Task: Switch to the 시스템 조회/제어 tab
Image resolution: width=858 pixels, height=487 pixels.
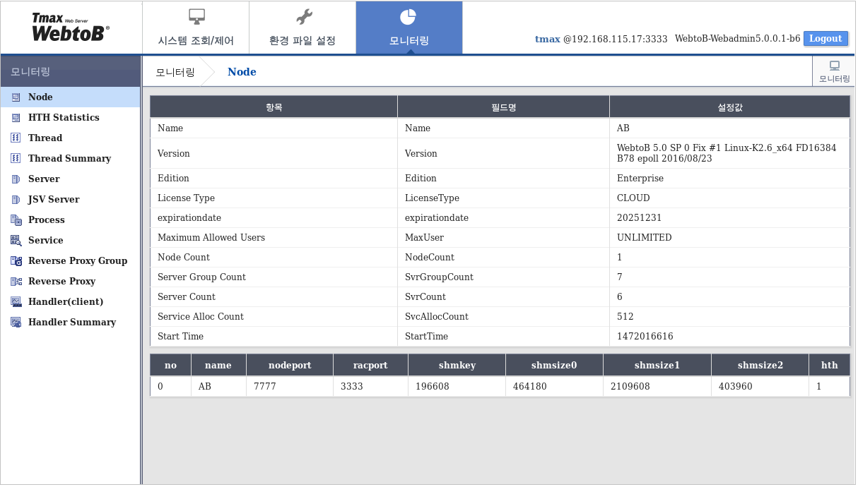Action: 195,27
